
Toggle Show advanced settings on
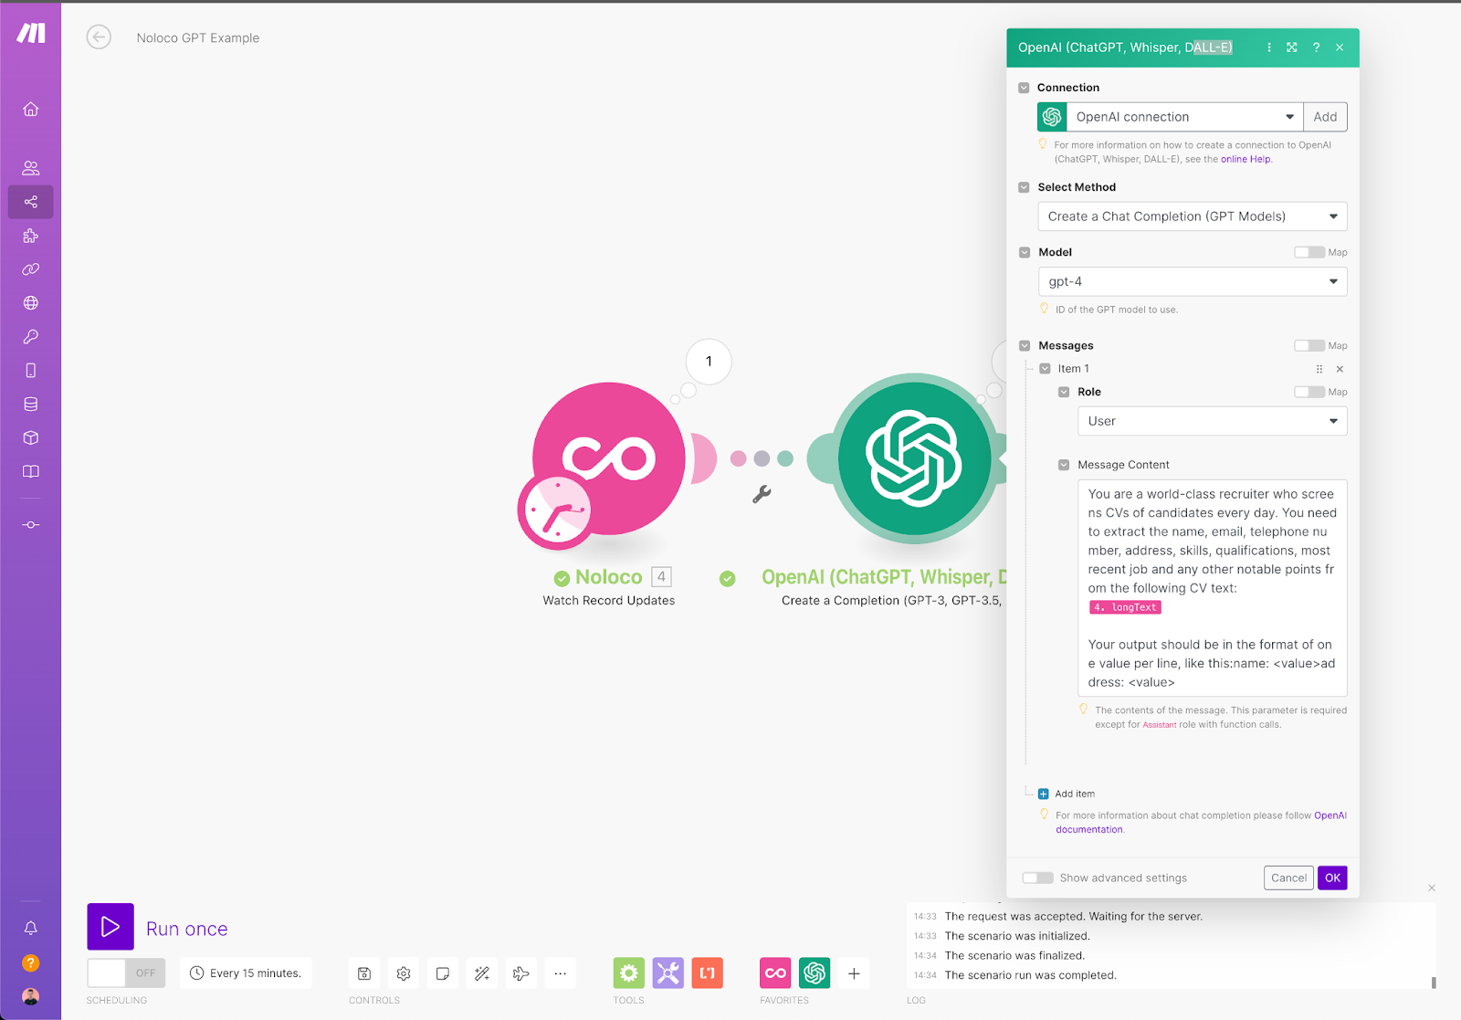click(1037, 877)
